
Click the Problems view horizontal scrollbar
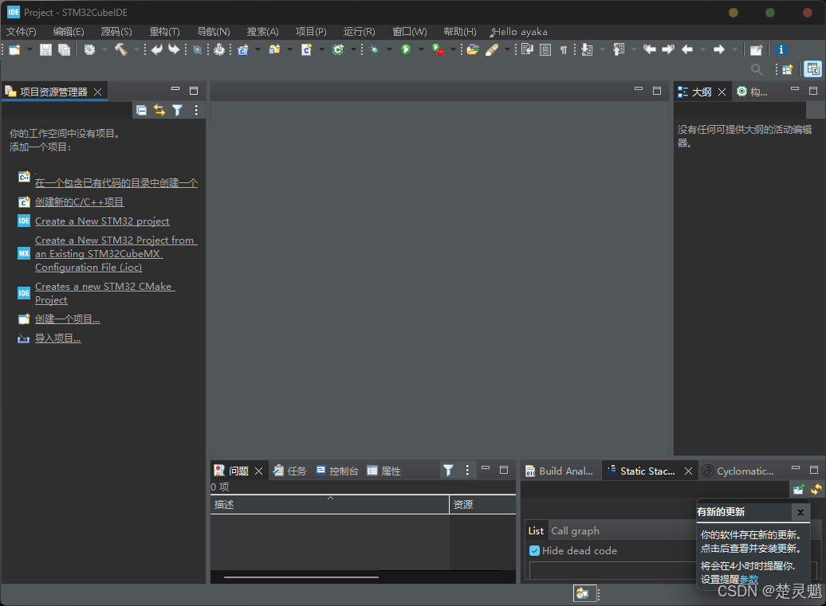coord(301,577)
